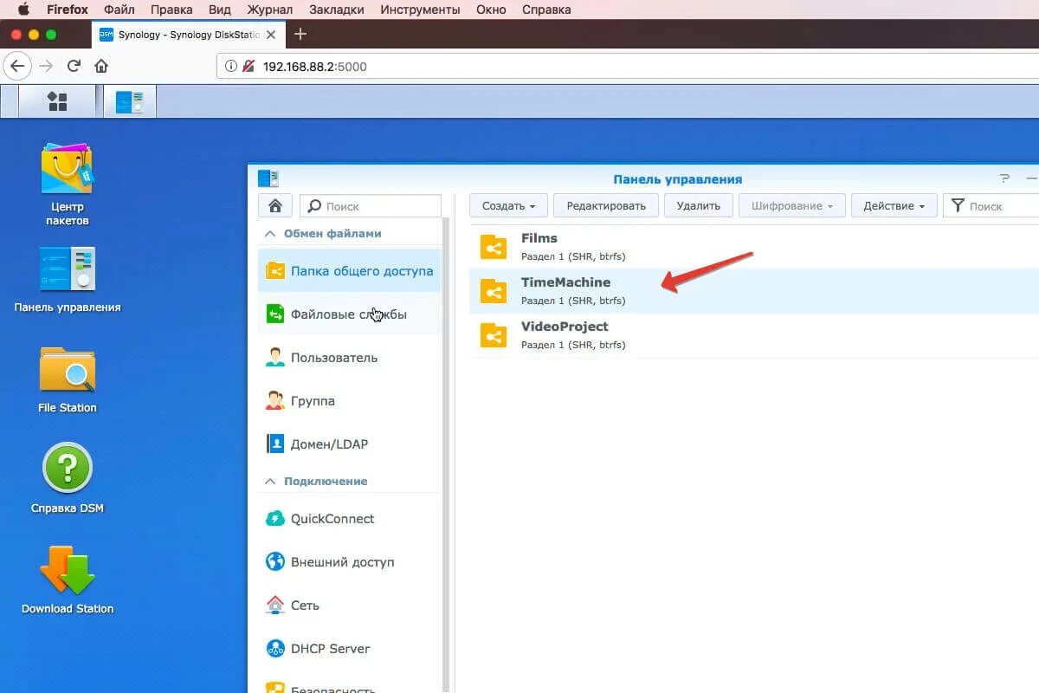Open Журнал menu
This screenshot has height=693, width=1039.
pyautogui.click(x=269, y=10)
